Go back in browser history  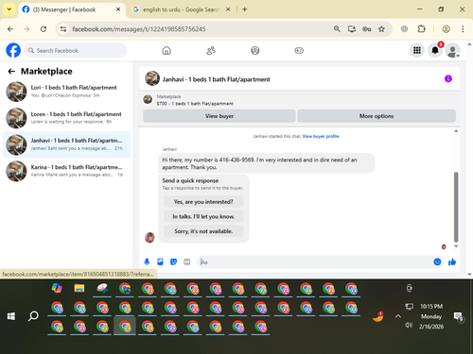click(10, 29)
